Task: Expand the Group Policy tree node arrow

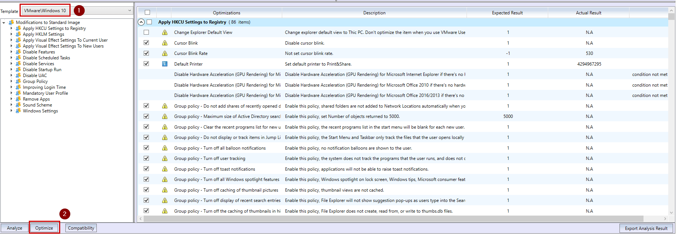Action: 11,81
